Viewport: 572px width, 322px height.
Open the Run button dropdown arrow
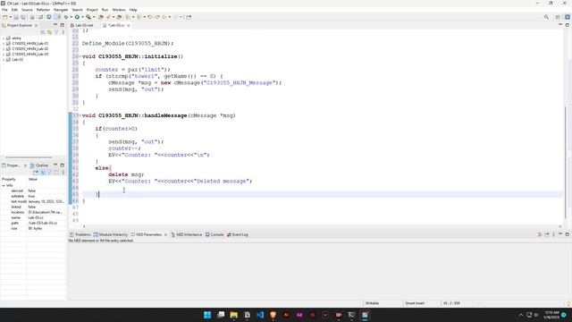tap(82, 17)
